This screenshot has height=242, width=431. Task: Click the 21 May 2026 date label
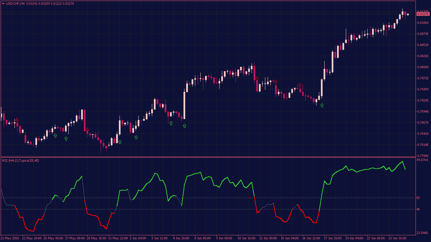pos(10,238)
